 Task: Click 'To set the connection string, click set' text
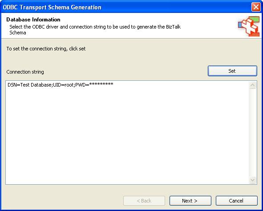(x=46, y=49)
